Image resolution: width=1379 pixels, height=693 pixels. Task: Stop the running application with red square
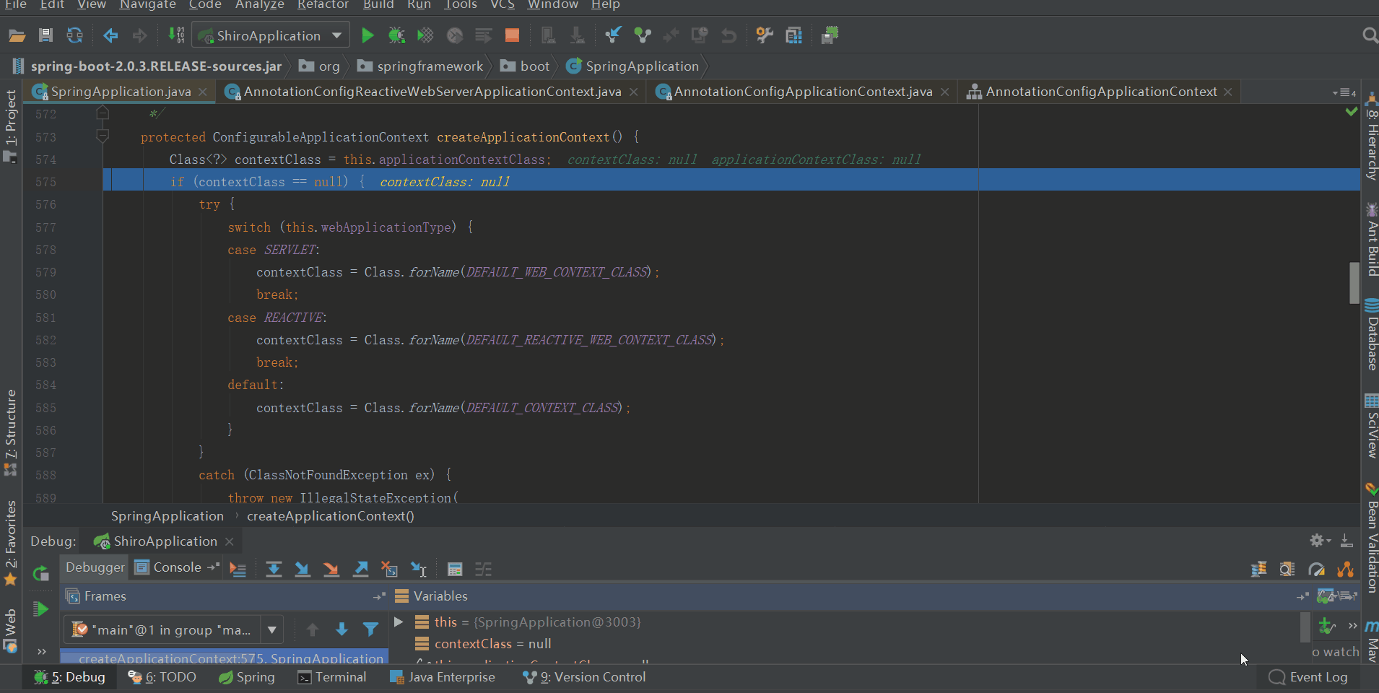click(512, 35)
